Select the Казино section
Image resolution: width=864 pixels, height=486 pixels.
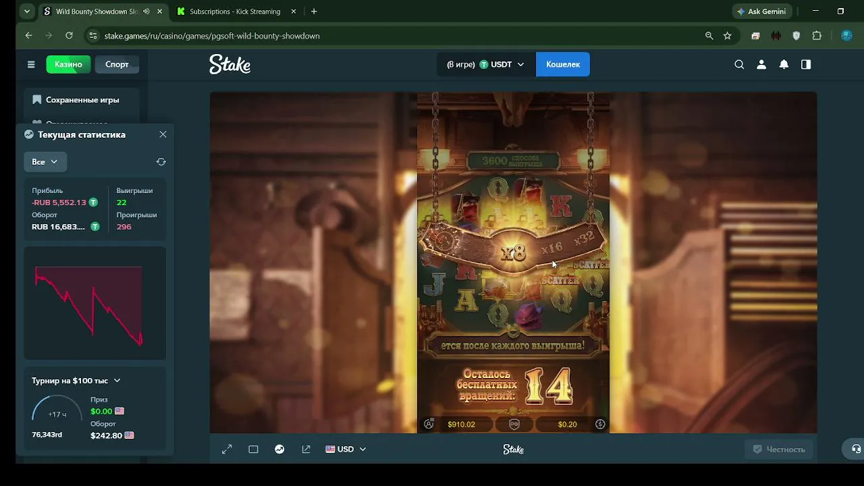[68, 65]
